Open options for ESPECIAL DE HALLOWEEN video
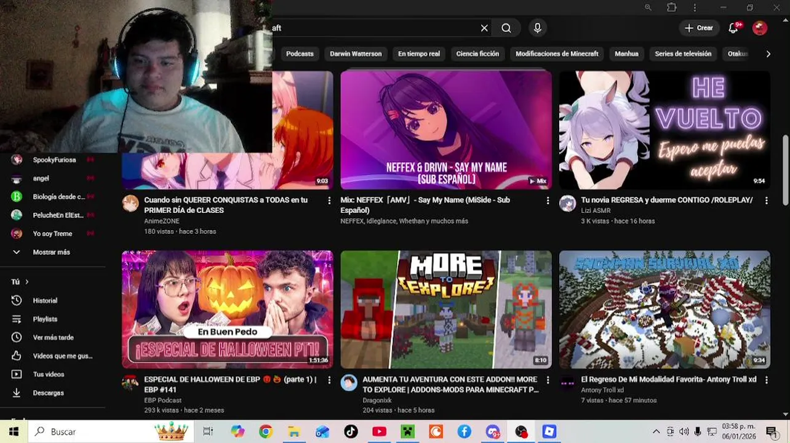 329,380
